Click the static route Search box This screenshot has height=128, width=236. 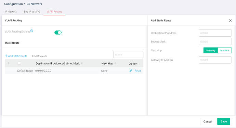[128, 54]
